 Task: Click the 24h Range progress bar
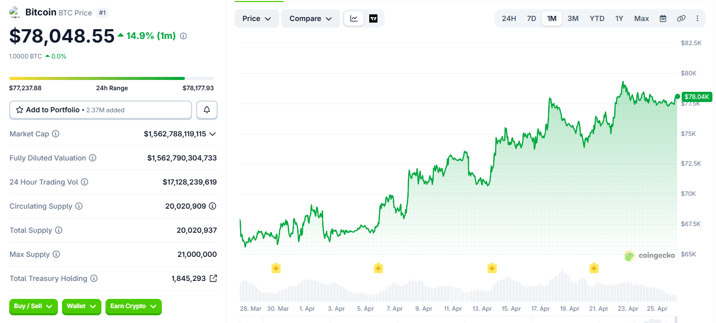coord(112,78)
